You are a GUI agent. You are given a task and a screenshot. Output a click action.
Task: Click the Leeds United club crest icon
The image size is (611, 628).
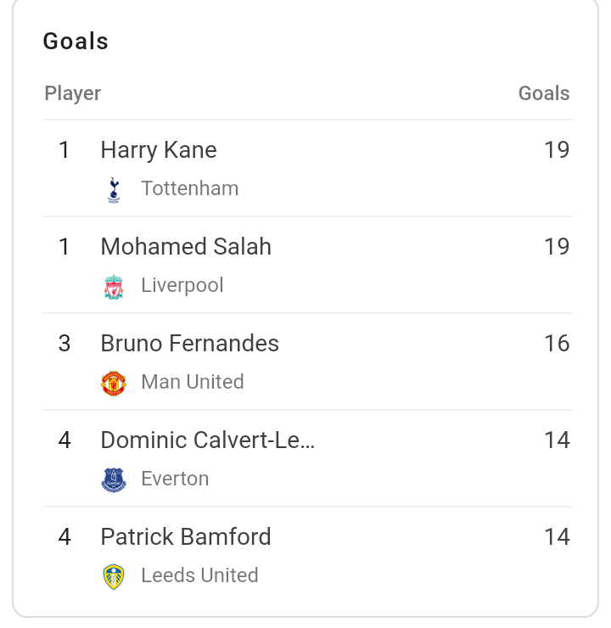pyautogui.click(x=114, y=577)
